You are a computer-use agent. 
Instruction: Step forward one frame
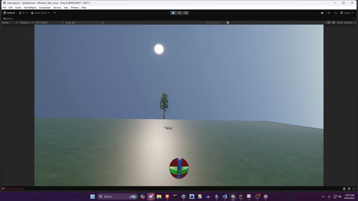click(x=186, y=13)
